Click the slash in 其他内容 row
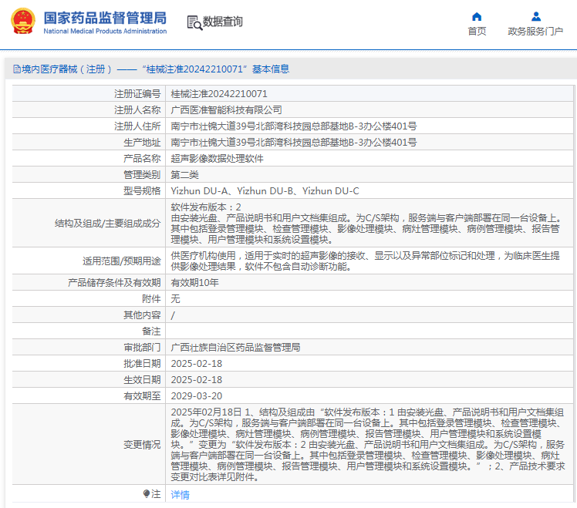The height and width of the screenshot is (508, 577). tap(173, 315)
